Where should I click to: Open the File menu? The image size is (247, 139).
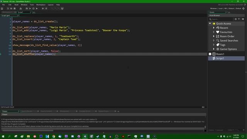point(3,5)
